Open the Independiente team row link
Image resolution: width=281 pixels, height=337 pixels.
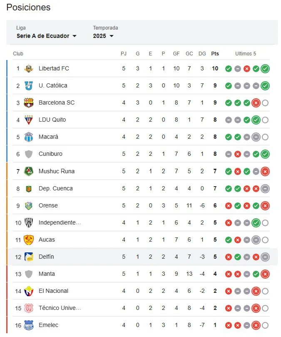click(x=60, y=222)
